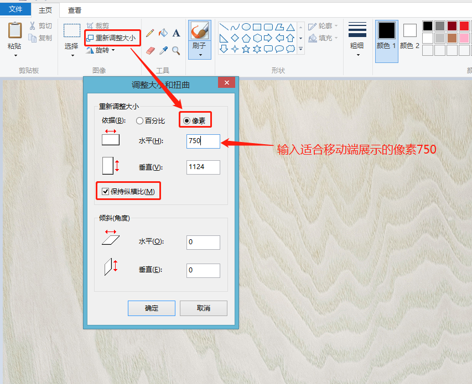Pick the dark red color swatch
Image resolution: width=472 pixels, height=384 pixels.
pyautogui.click(x=452, y=26)
